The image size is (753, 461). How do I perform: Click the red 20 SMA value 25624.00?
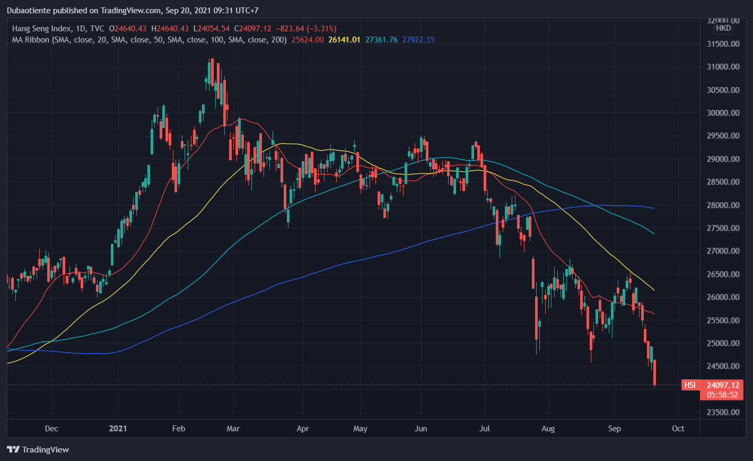click(x=308, y=40)
